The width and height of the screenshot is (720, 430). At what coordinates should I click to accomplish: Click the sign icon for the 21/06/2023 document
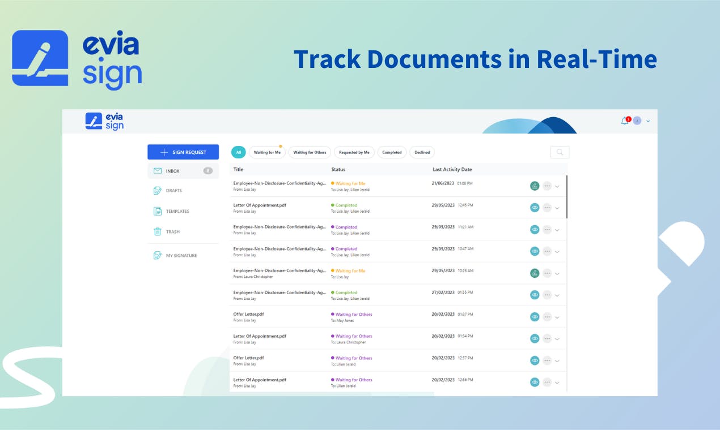[x=534, y=186]
